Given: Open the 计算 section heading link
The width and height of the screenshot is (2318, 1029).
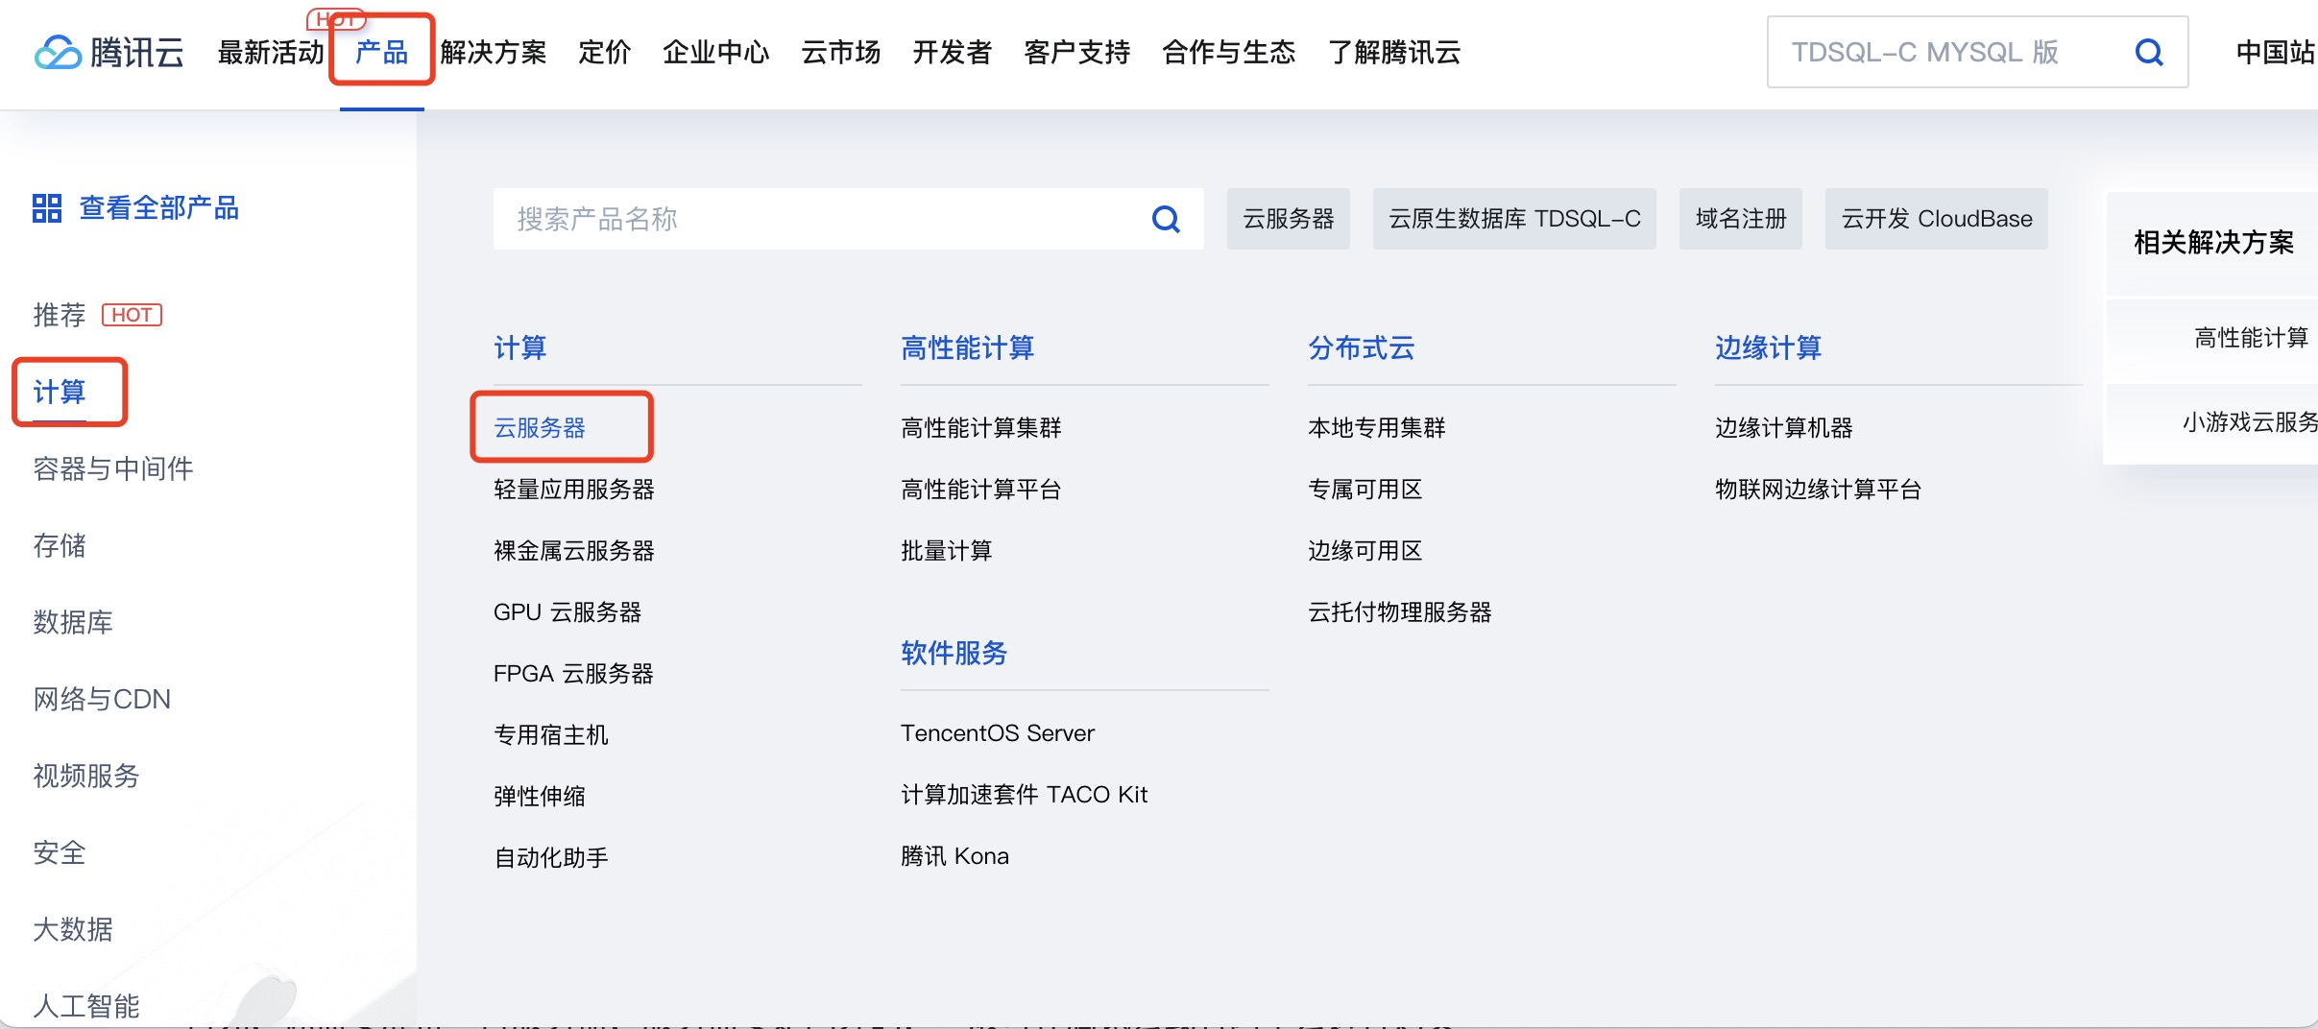Looking at the screenshot, I should coord(520,347).
